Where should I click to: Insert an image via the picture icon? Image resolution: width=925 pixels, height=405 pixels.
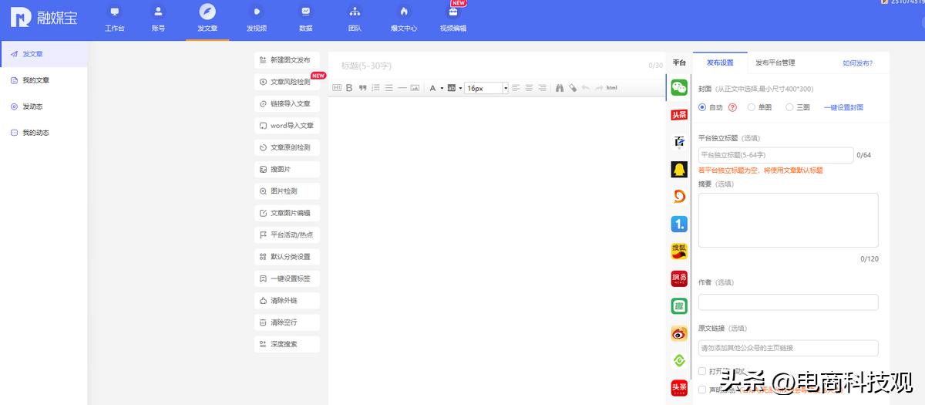(415, 88)
